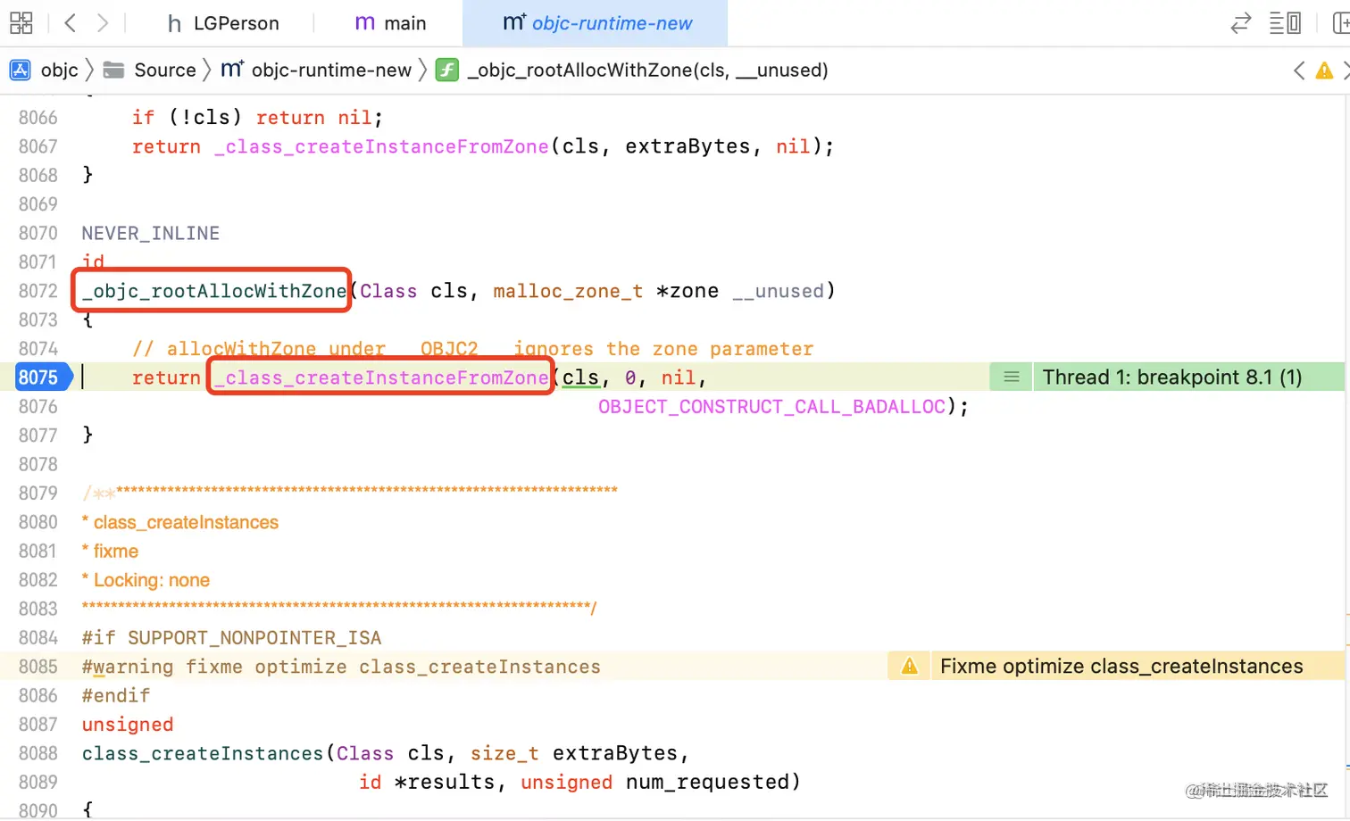Switch to the LGPerson tab

coord(223,23)
